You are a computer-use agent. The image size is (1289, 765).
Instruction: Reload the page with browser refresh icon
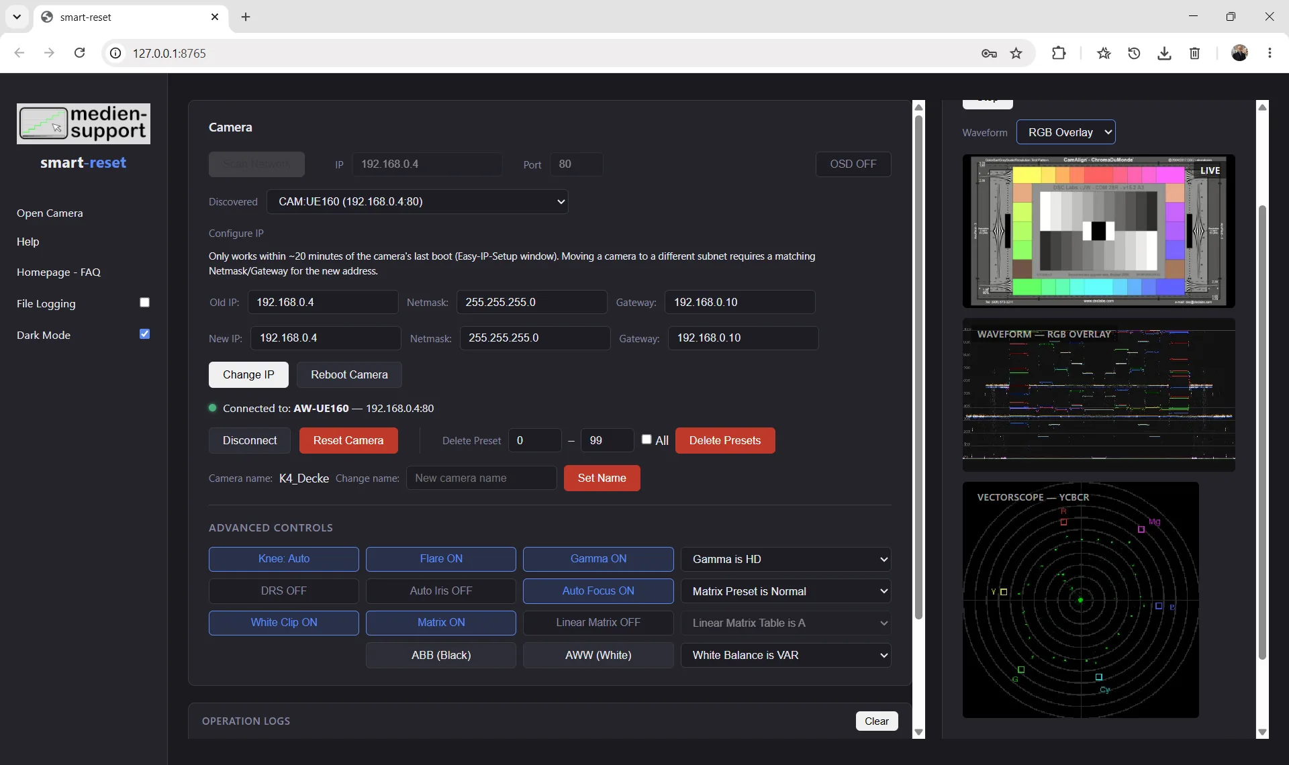pyautogui.click(x=79, y=53)
